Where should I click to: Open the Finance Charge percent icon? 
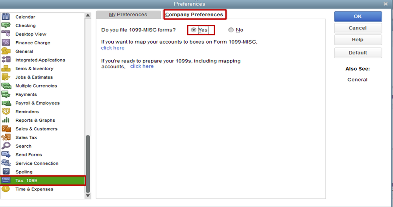(x=6, y=43)
